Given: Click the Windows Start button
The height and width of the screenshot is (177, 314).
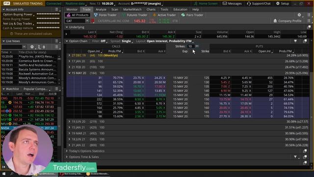Looking at the screenshot, I should (3, 174).
